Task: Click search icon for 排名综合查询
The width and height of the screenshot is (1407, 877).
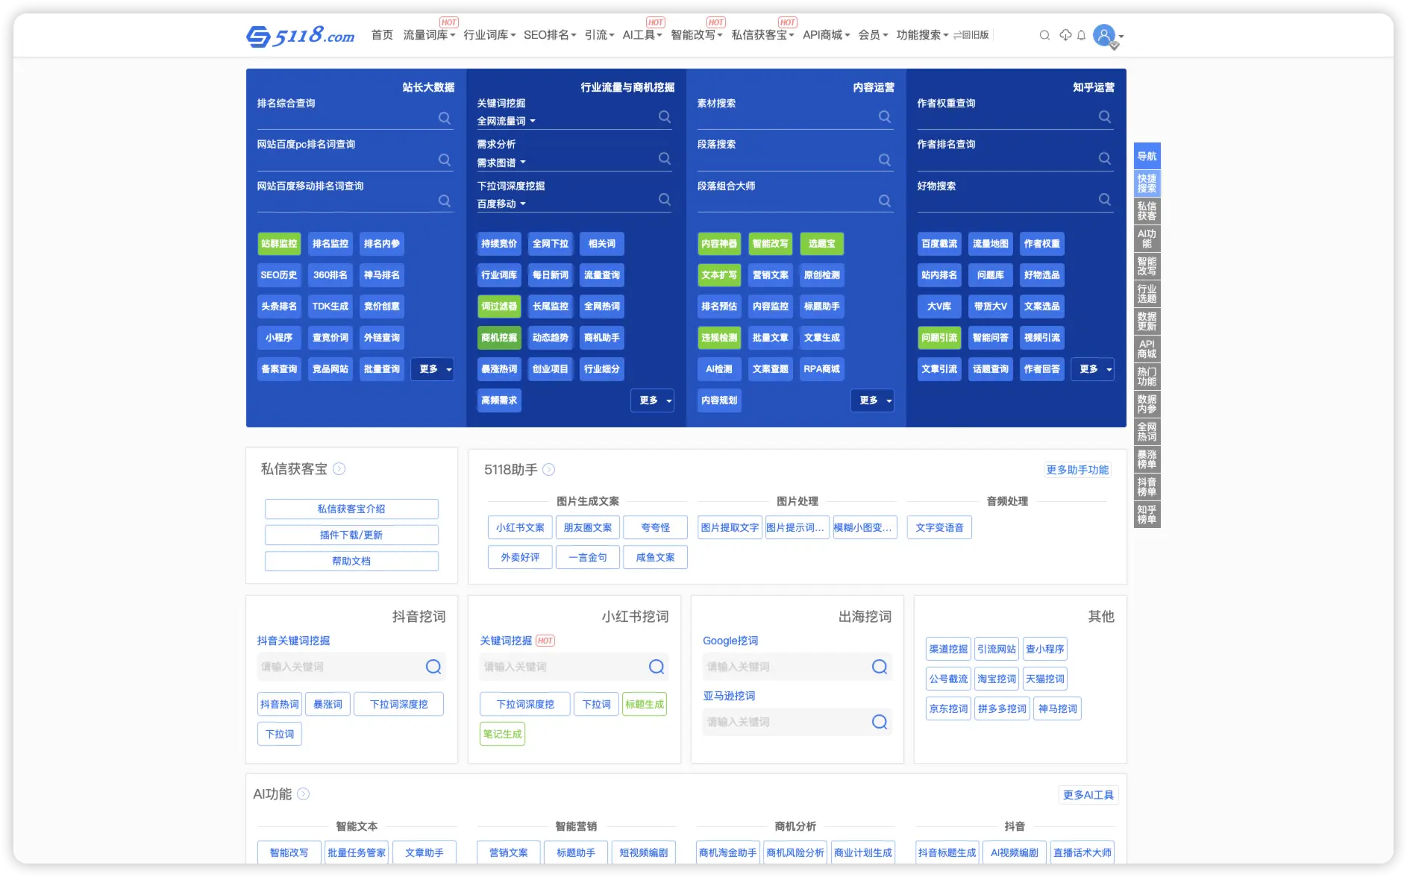Action: (x=445, y=118)
